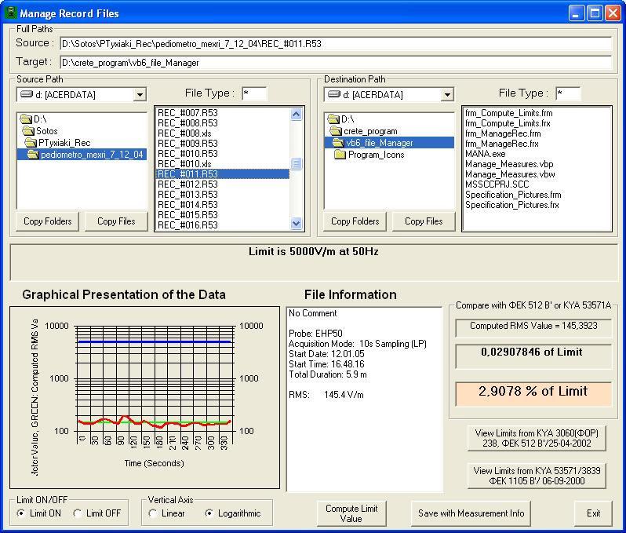Select file REC_#008.xls
This screenshot has width=626, height=533.
[184, 133]
